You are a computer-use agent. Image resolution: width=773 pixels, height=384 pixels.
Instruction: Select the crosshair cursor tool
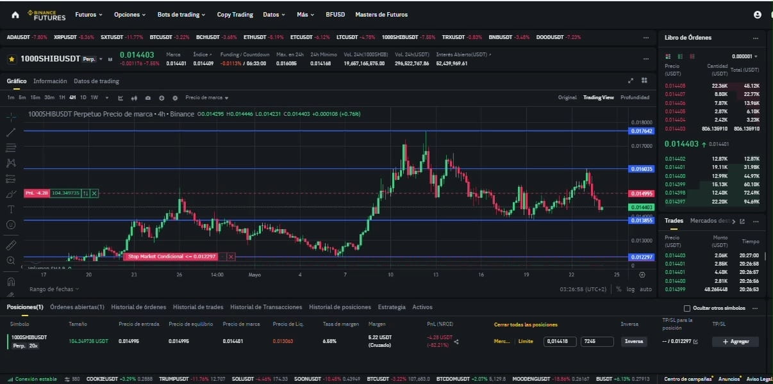pyautogui.click(x=11, y=117)
